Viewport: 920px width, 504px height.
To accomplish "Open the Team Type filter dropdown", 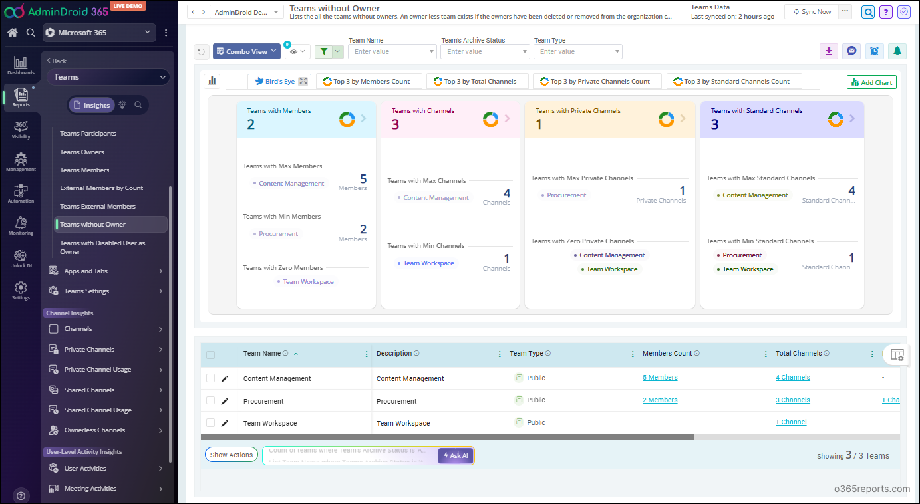I will point(578,51).
